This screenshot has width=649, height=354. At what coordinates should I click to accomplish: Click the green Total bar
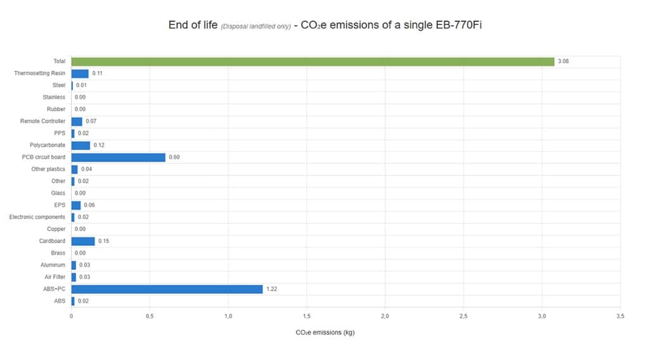(312, 61)
